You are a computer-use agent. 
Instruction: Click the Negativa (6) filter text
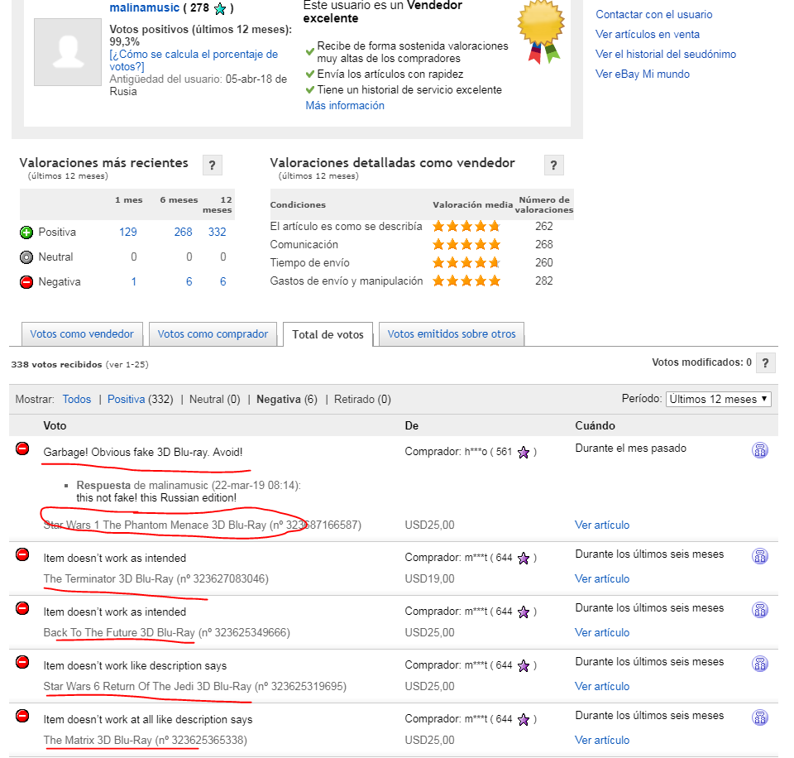click(x=287, y=399)
